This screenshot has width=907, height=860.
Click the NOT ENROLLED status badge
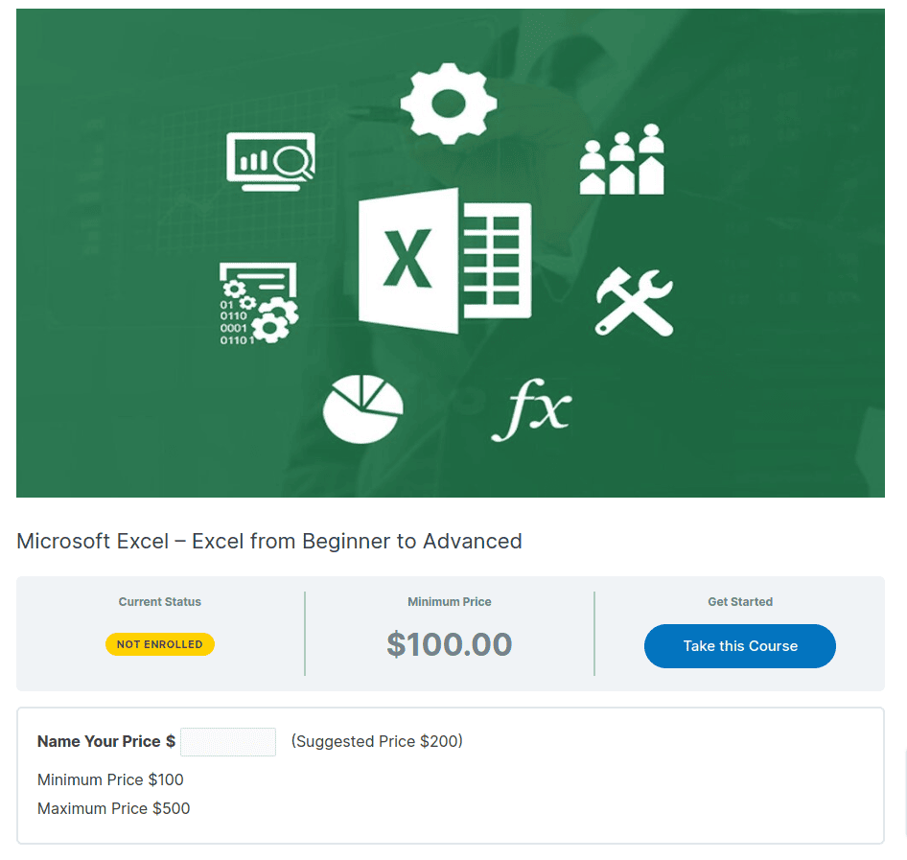point(160,644)
